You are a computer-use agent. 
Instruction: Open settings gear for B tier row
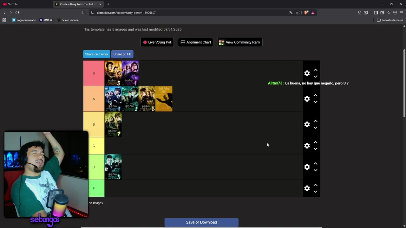point(307,124)
